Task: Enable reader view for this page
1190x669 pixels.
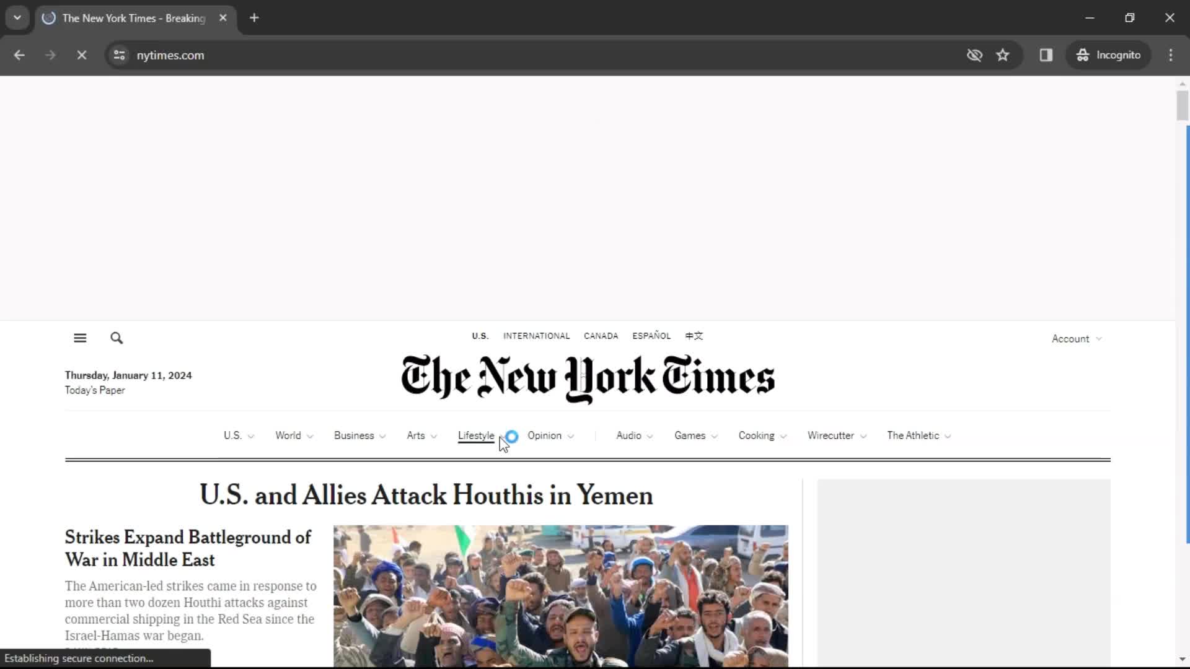Action: pyautogui.click(x=1046, y=55)
